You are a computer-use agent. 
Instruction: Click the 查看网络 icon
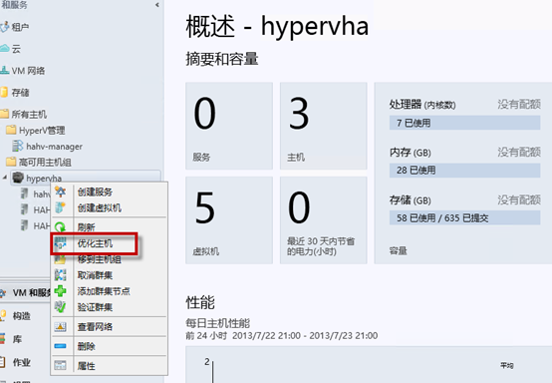(x=60, y=326)
